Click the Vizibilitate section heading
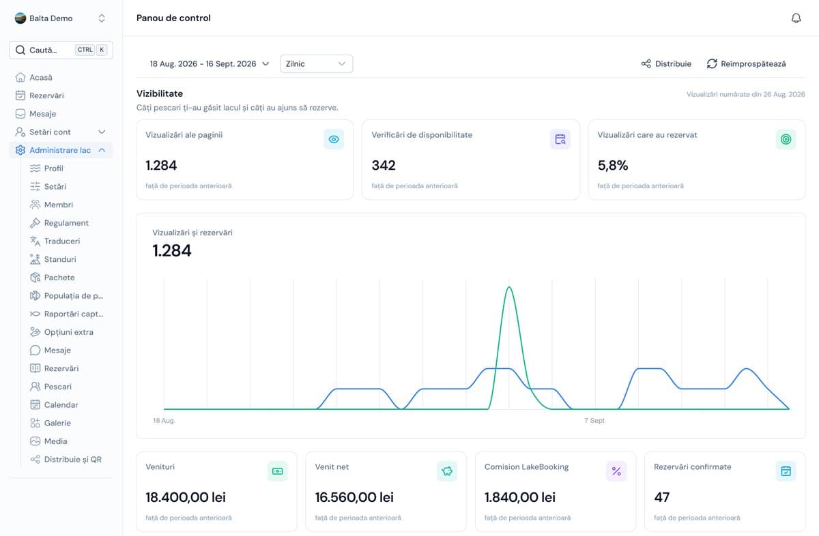819x536 pixels. 160,93
